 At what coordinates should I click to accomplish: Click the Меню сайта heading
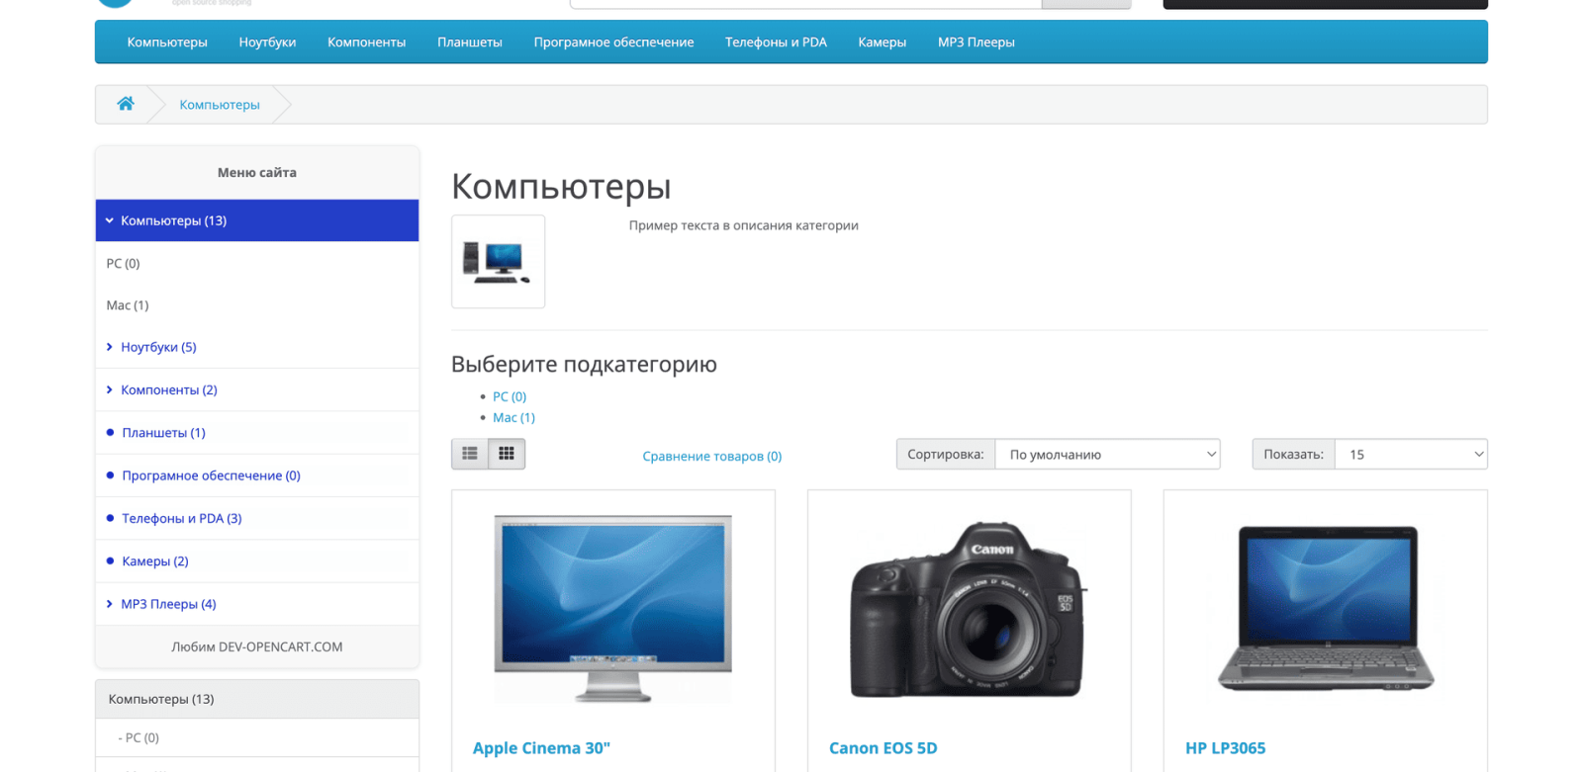257,172
